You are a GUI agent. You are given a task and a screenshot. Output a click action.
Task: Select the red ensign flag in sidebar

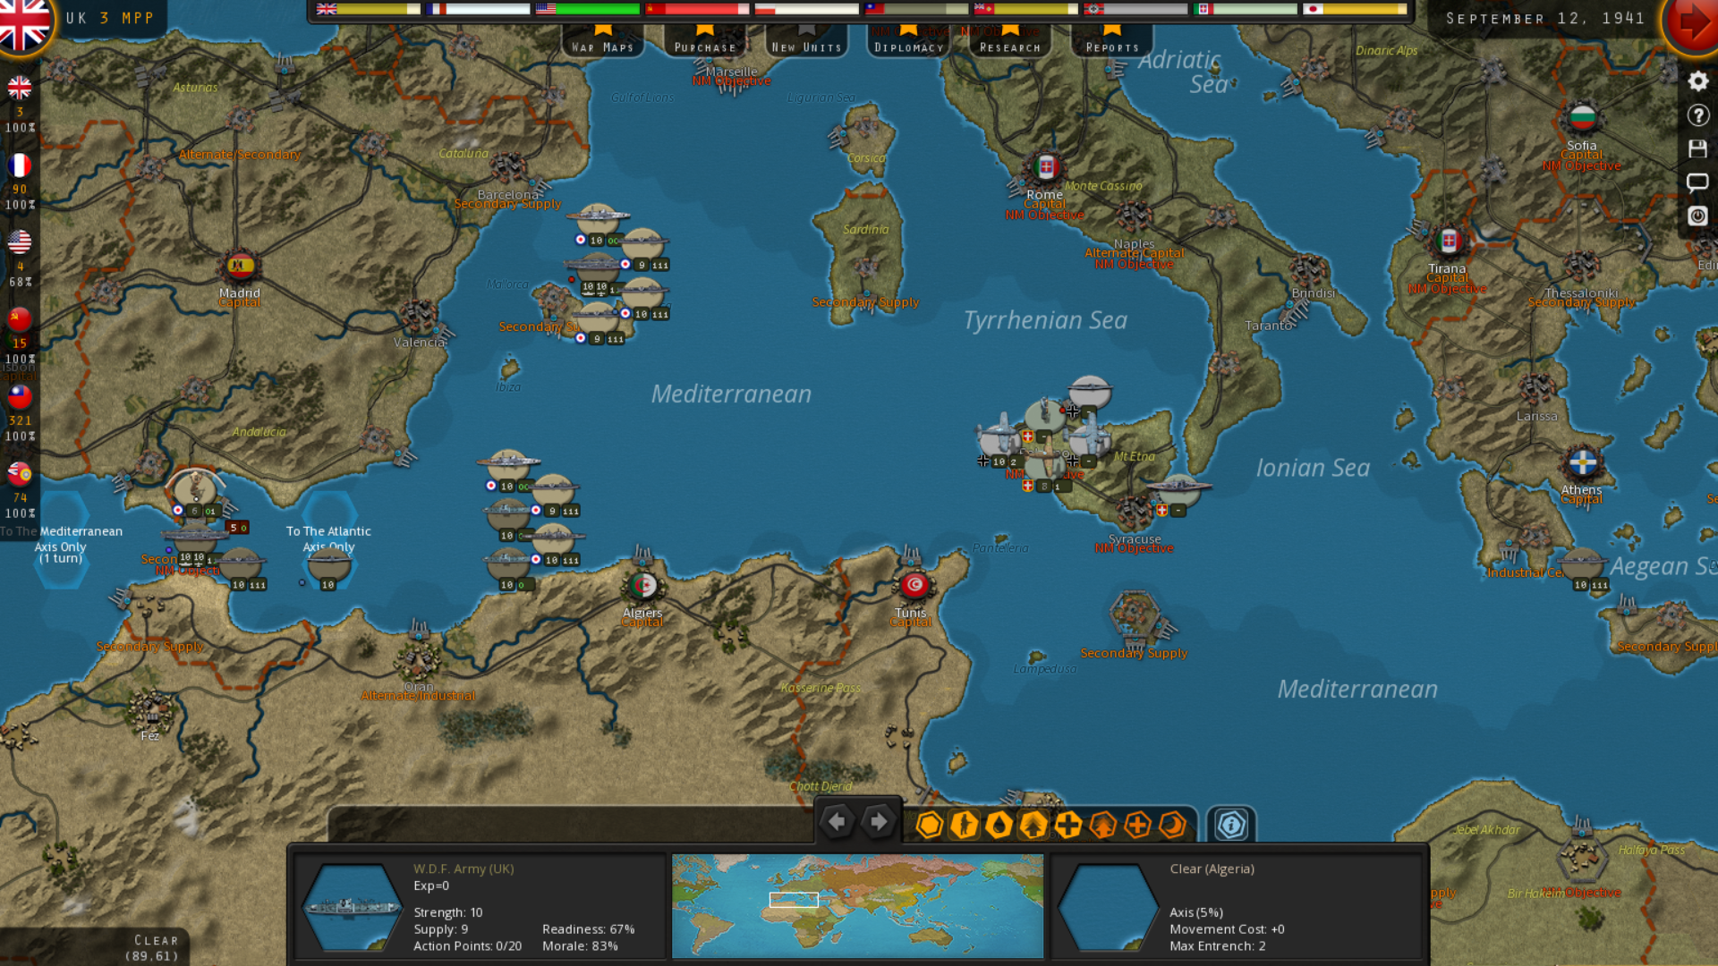coord(20,473)
